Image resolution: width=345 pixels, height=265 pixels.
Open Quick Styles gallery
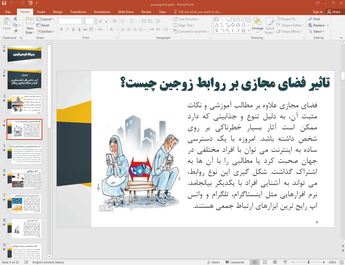pos(270,26)
